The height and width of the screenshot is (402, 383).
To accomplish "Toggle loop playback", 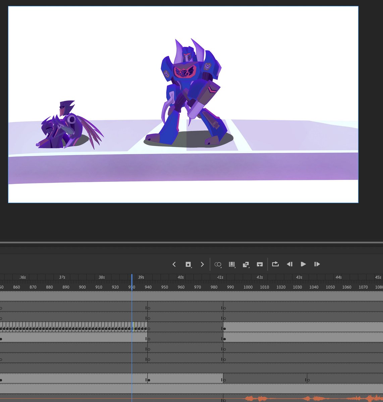I will pos(275,264).
